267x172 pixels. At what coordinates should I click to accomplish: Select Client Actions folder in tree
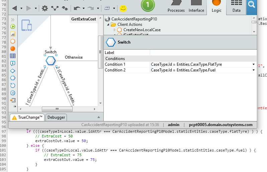(130, 24)
